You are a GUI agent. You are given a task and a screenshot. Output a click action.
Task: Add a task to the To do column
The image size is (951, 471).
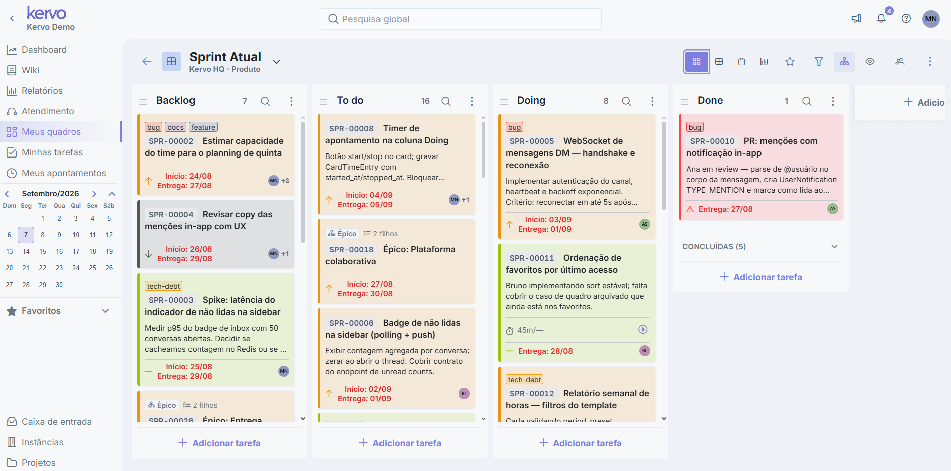point(400,443)
